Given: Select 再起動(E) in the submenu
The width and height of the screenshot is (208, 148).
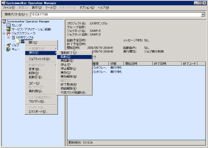Looking at the screenshot, I should [x=74, y=61].
